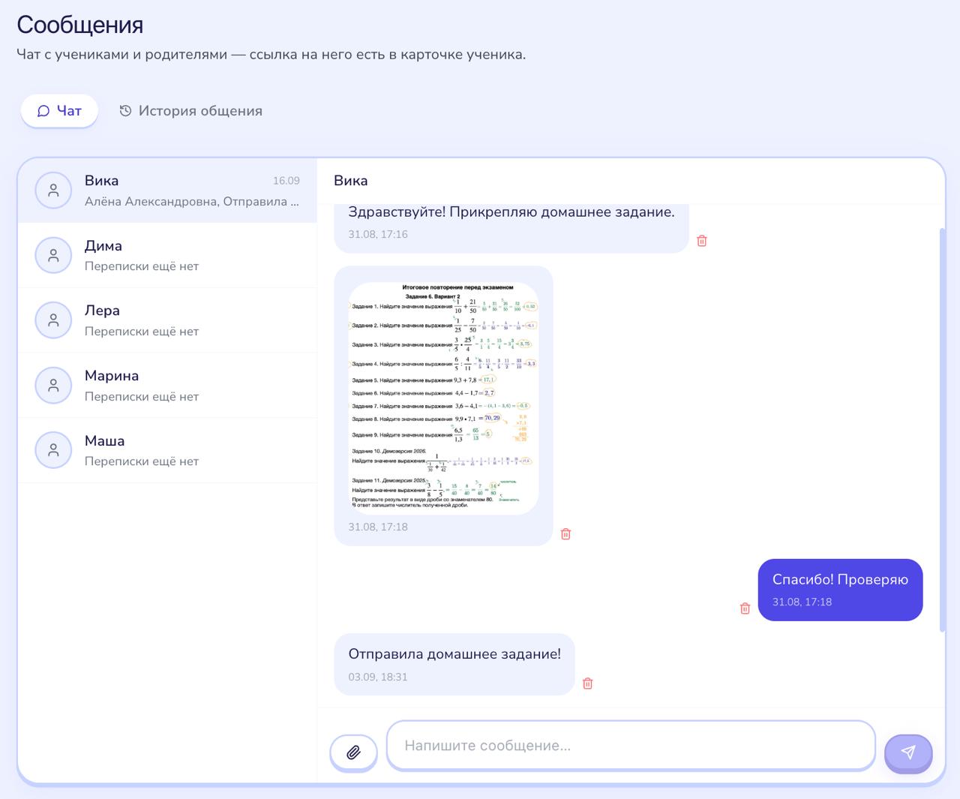Open the conversation with Лера

167,320
